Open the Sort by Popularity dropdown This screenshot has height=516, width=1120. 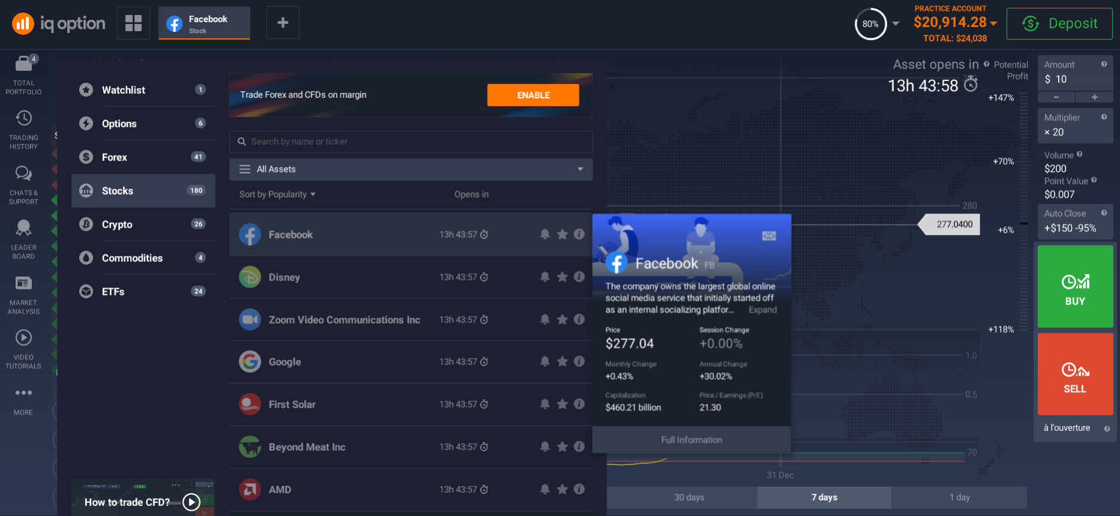coord(277,195)
